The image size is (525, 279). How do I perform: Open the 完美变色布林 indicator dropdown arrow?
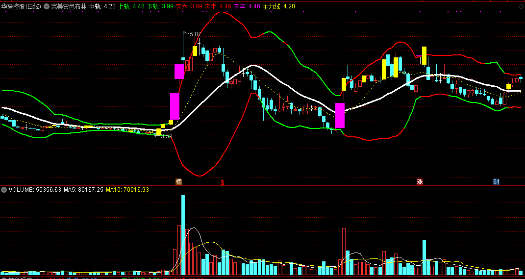coord(46,6)
